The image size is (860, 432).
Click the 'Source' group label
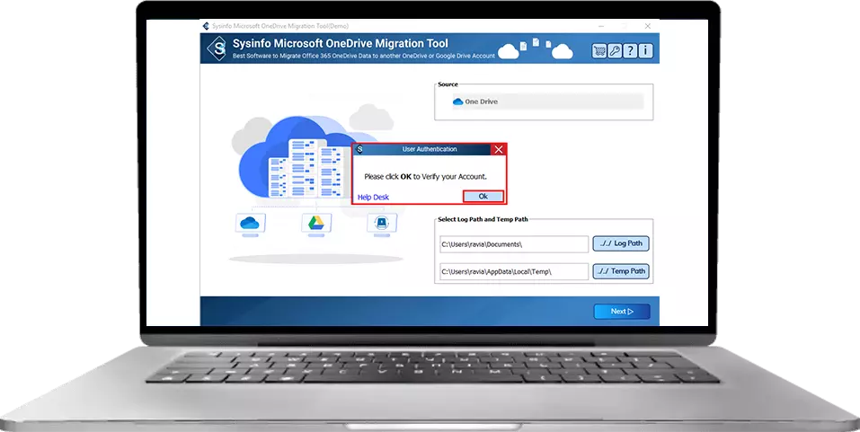point(448,84)
